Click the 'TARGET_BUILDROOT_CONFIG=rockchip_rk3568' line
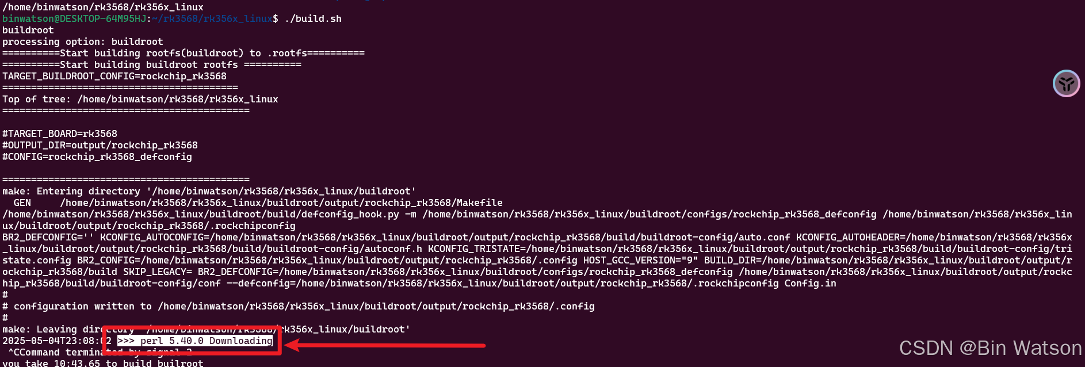 coord(114,76)
